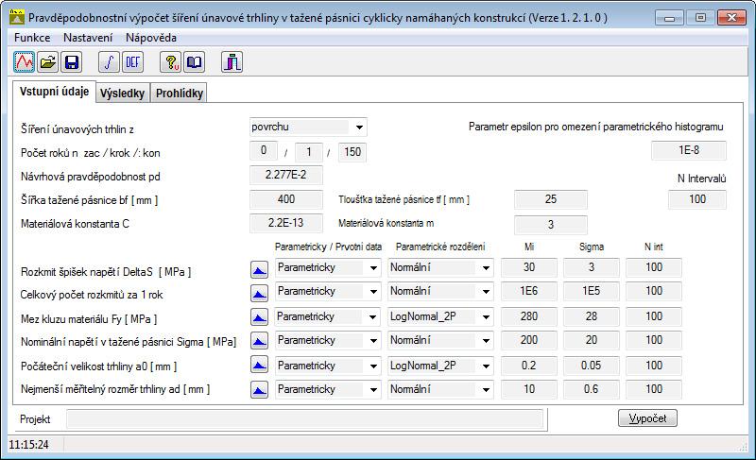
Task: Click the DEF toolbar icon
Action: [132, 62]
